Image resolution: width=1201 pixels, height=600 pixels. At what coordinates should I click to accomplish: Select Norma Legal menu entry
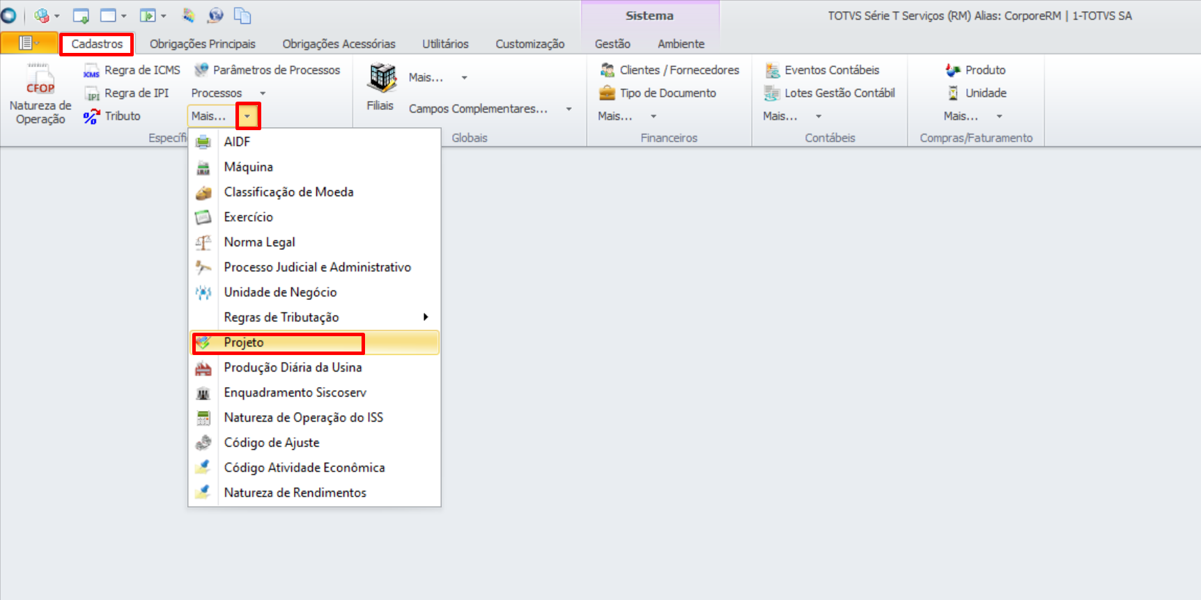pos(314,242)
